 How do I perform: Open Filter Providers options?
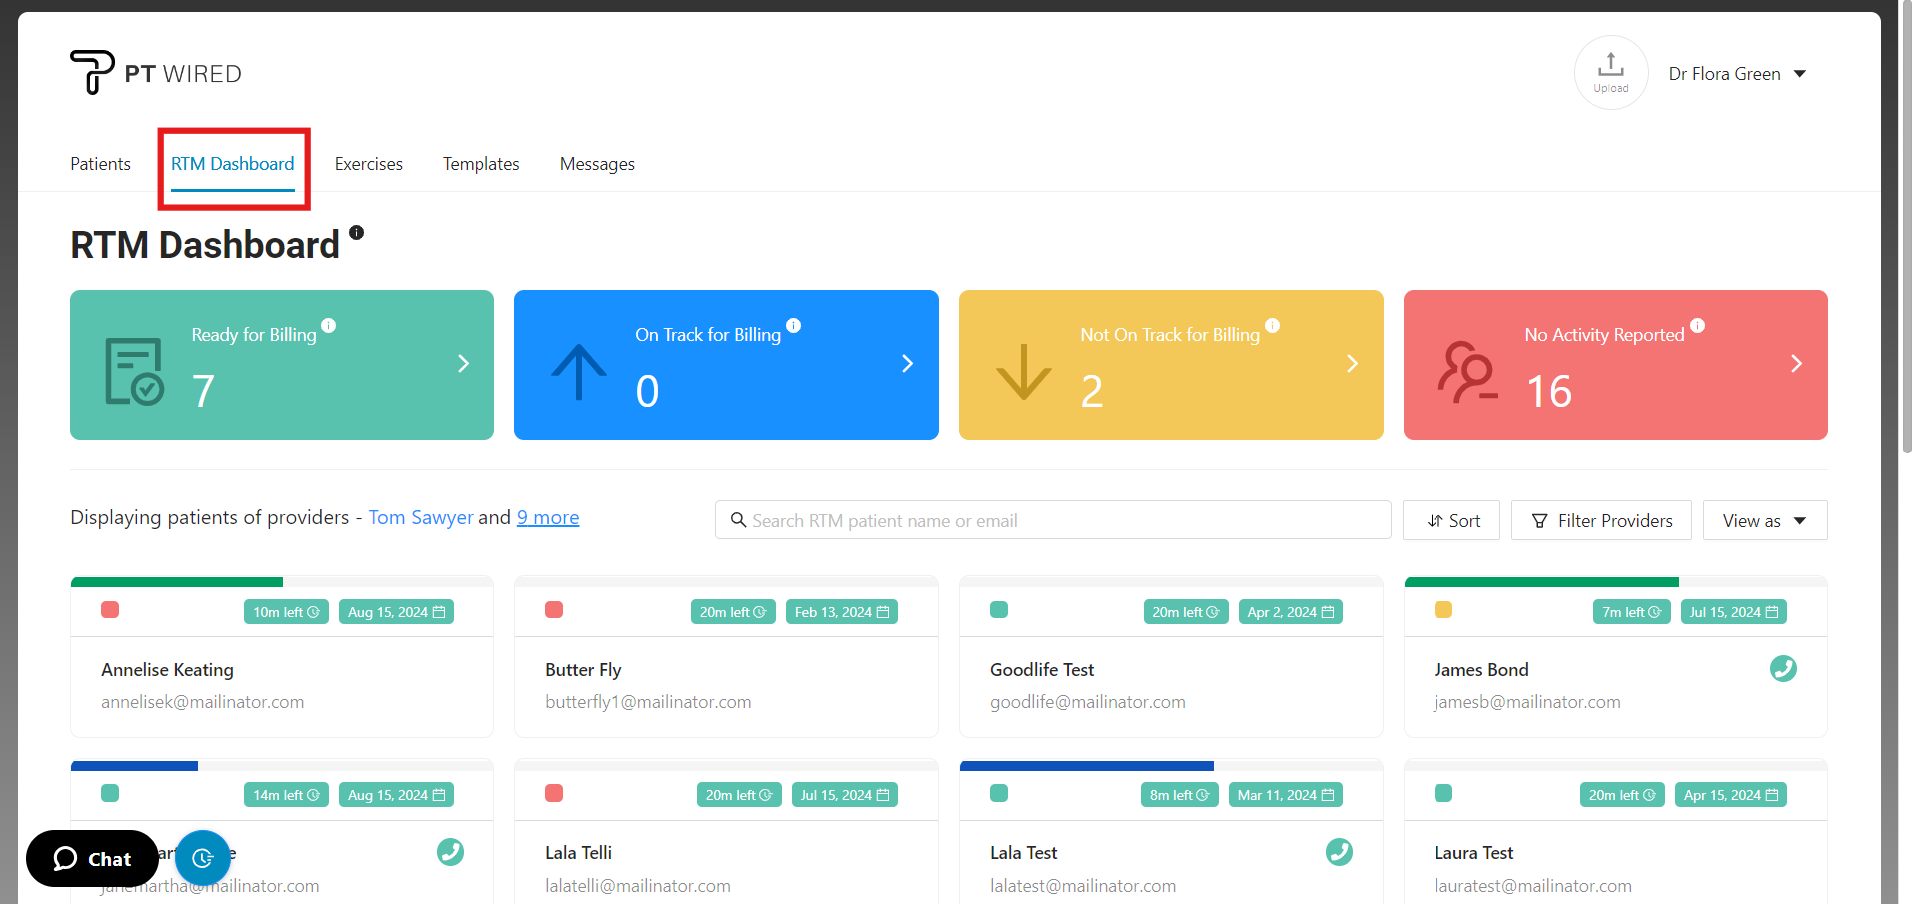click(1600, 520)
